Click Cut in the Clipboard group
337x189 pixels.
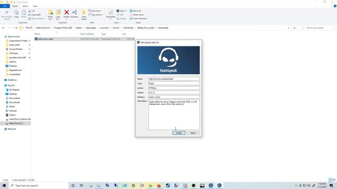pyautogui.click(x=32, y=10)
